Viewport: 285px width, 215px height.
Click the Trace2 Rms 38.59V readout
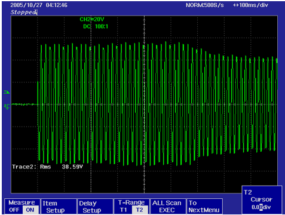47,167
